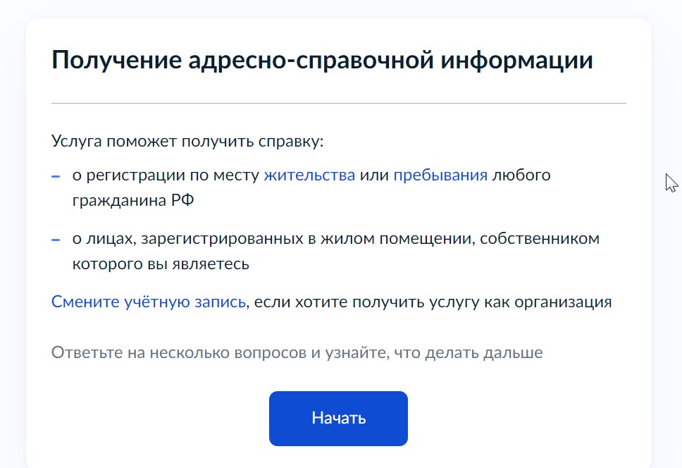Click the text о регистрации по месту

[166, 175]
